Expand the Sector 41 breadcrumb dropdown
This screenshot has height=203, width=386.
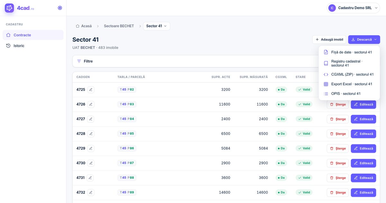tap(157, 26)
